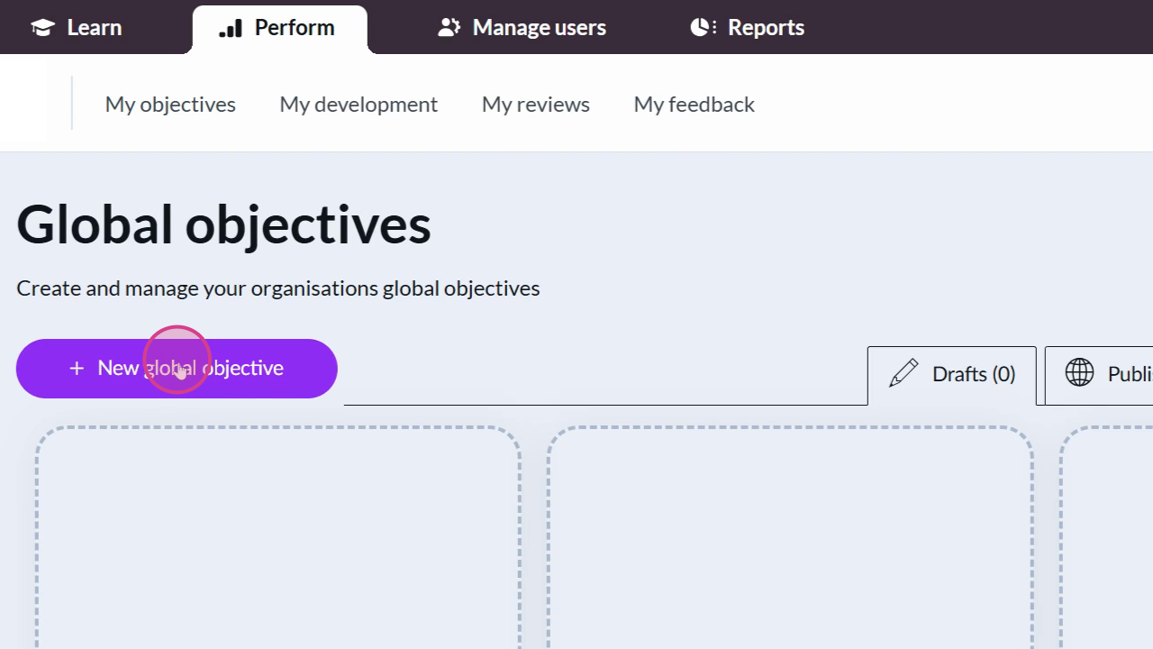Click the bar chart icon beside Perform

click(x=231, y=28)
